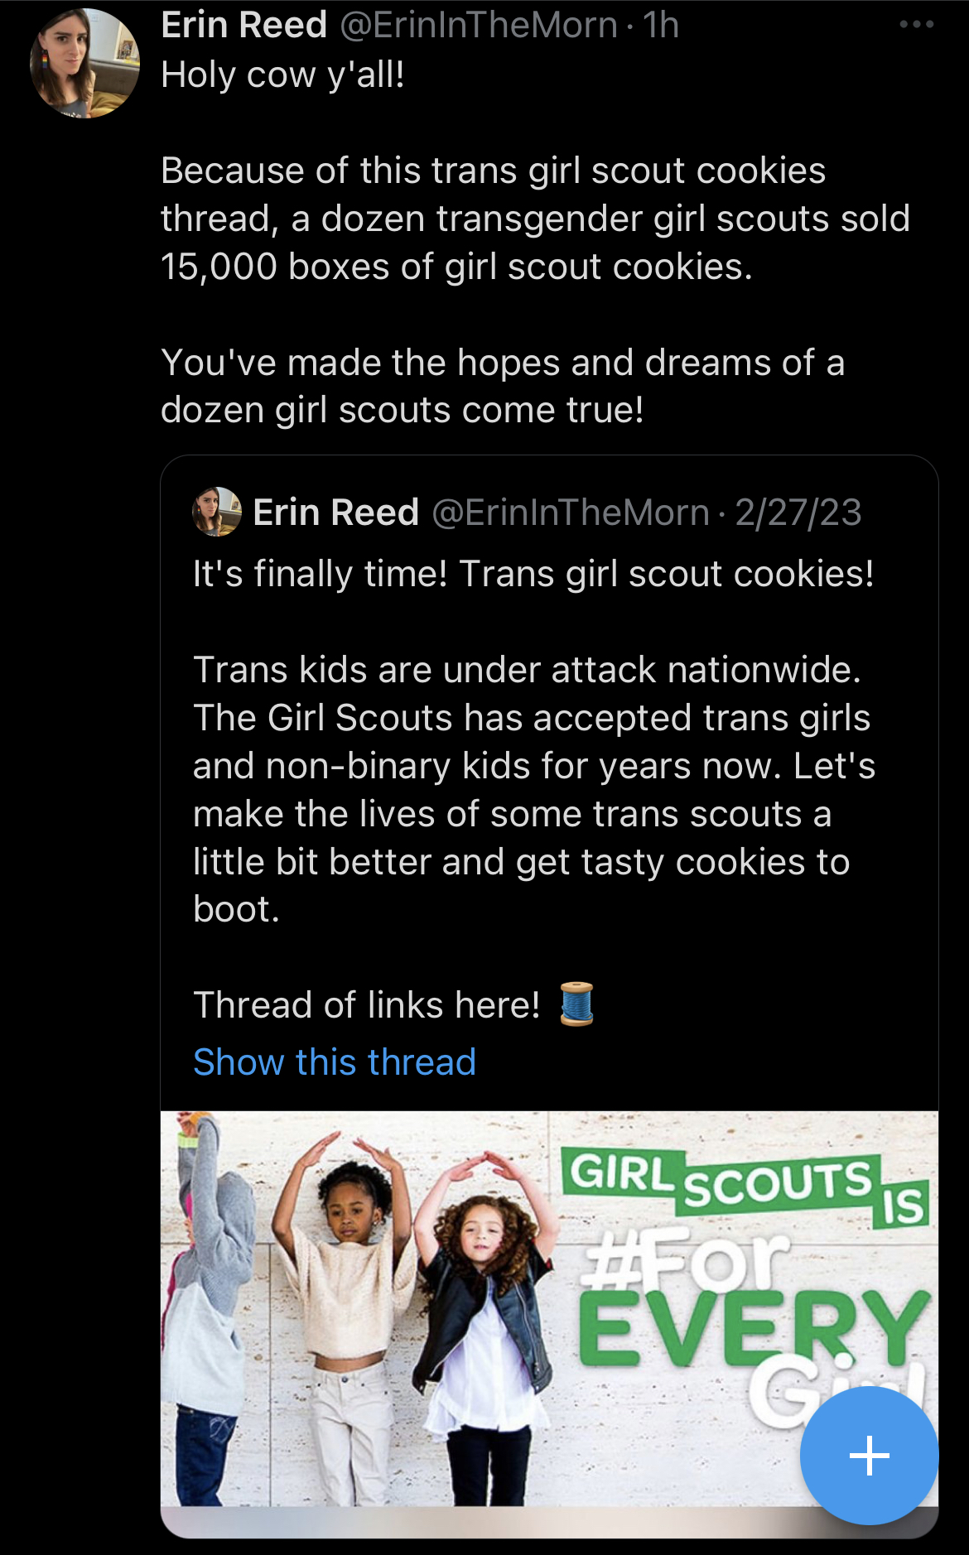Tap the Erin Reed name inside the quoted tweet
The height and width of the screenshot is (1555, 969).
pyautogui.click(x=335, y=513)
